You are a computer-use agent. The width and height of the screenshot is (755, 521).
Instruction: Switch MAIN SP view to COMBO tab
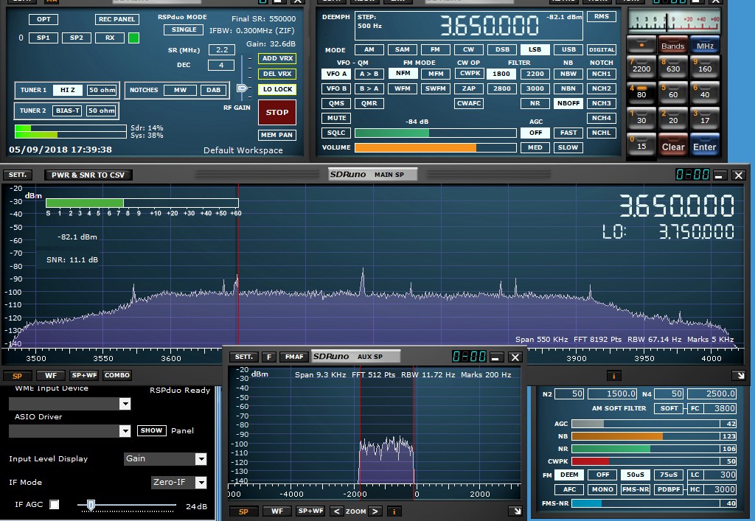[117, 375]
